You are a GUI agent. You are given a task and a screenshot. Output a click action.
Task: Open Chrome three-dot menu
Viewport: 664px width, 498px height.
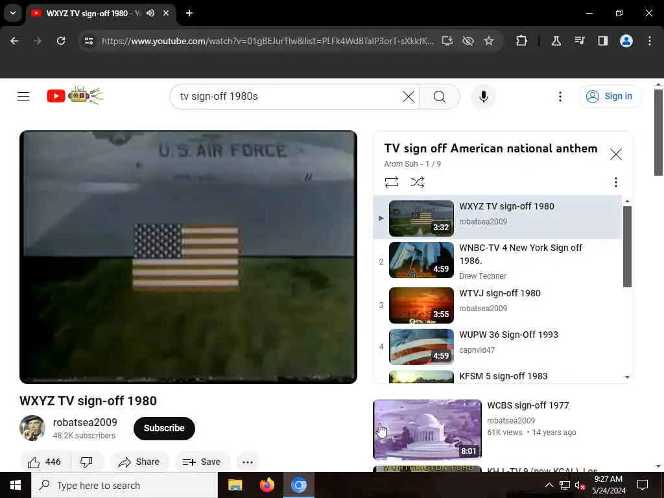[650, 41]
